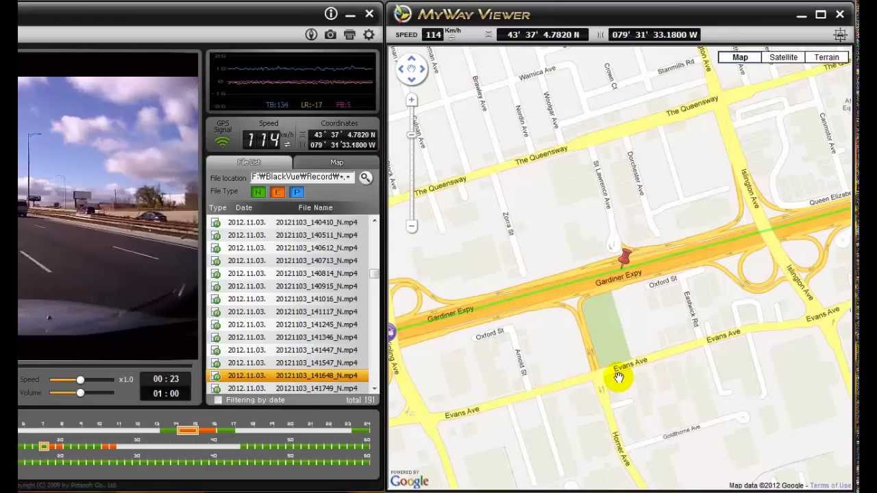
Task: Click the elapsed time 00 : 23 display
Action: coord(166,379)
